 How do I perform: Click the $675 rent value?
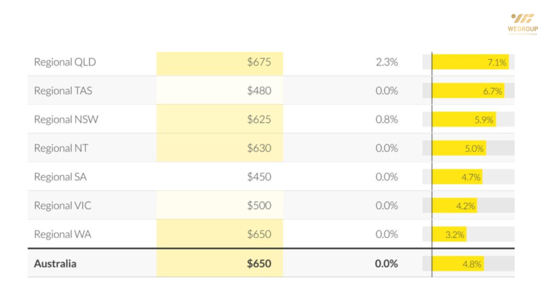(x=258, y=62)
